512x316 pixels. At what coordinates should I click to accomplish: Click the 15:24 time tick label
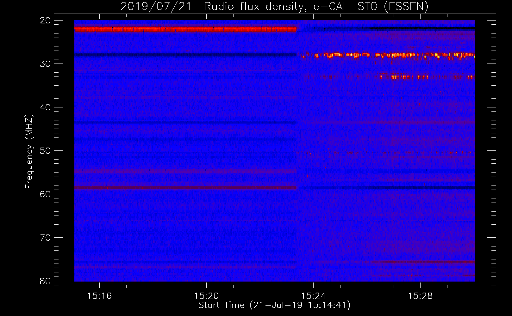coord(313,296)
